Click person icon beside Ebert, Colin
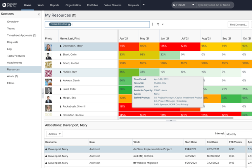 coord(60,54)
